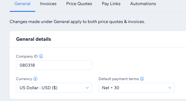Screen dimensions: 186x101
Task: Open the Net + 30 payment terms box
Action: [x=137, y=88]
